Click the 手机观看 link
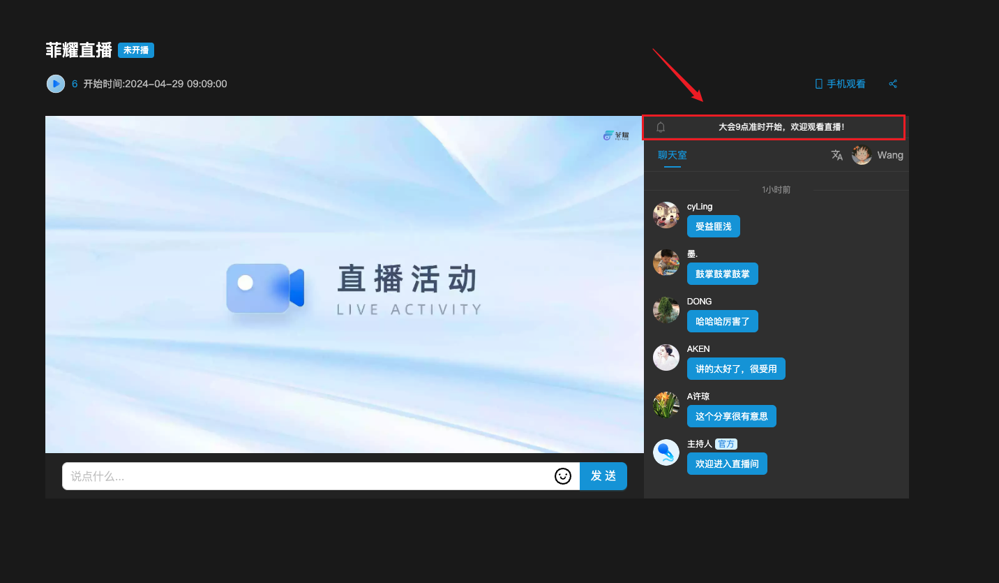 [x=840, y=84]
